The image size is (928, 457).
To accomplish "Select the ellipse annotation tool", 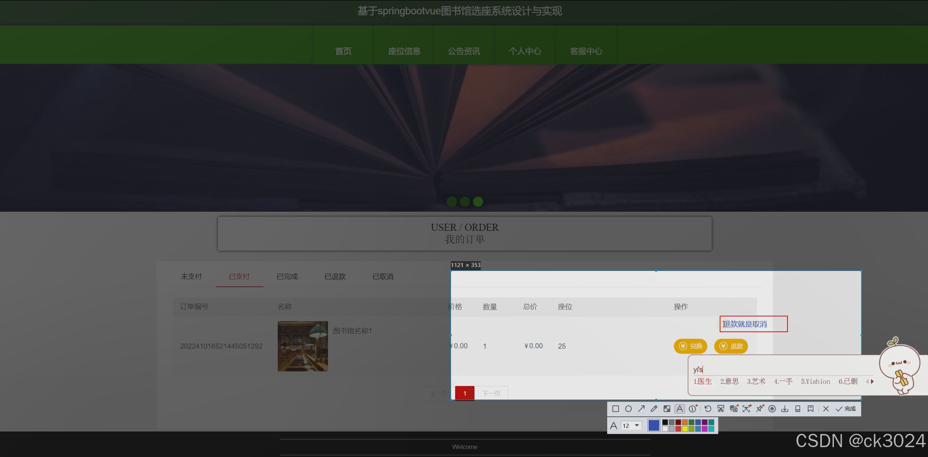I will point(628,409).
